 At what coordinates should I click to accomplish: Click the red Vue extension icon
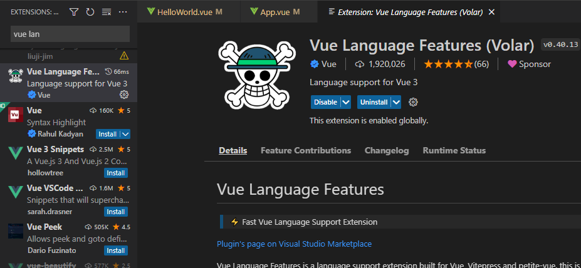point(16,115)
